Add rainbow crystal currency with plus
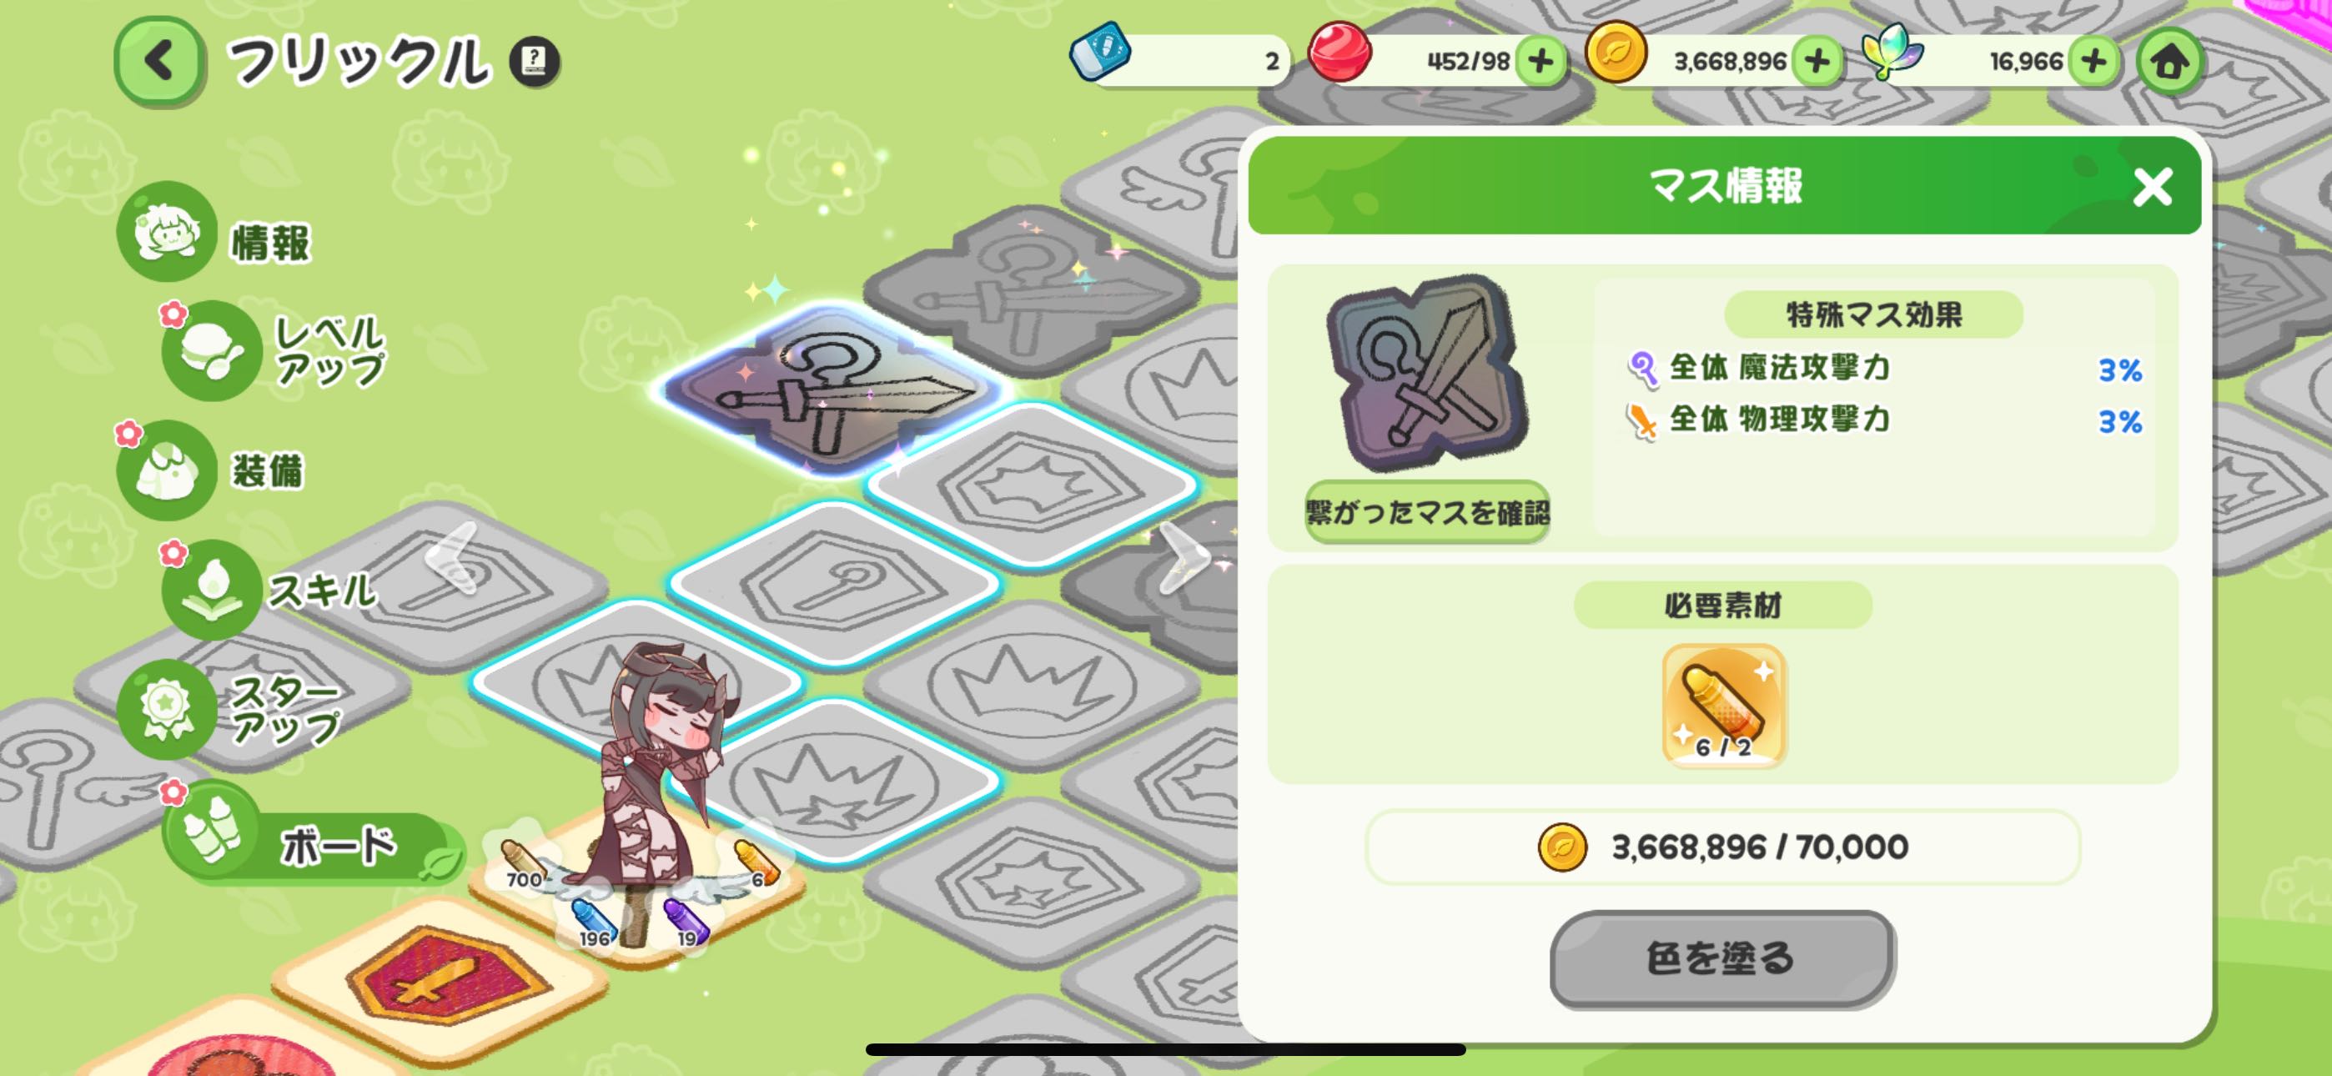The width and height of the screenshot is (2332, 1076). coord(2094,61)
